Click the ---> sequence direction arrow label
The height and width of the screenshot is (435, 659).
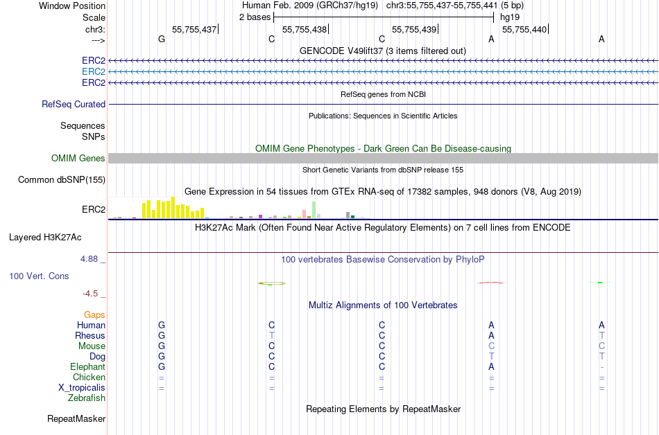(98, 40)
